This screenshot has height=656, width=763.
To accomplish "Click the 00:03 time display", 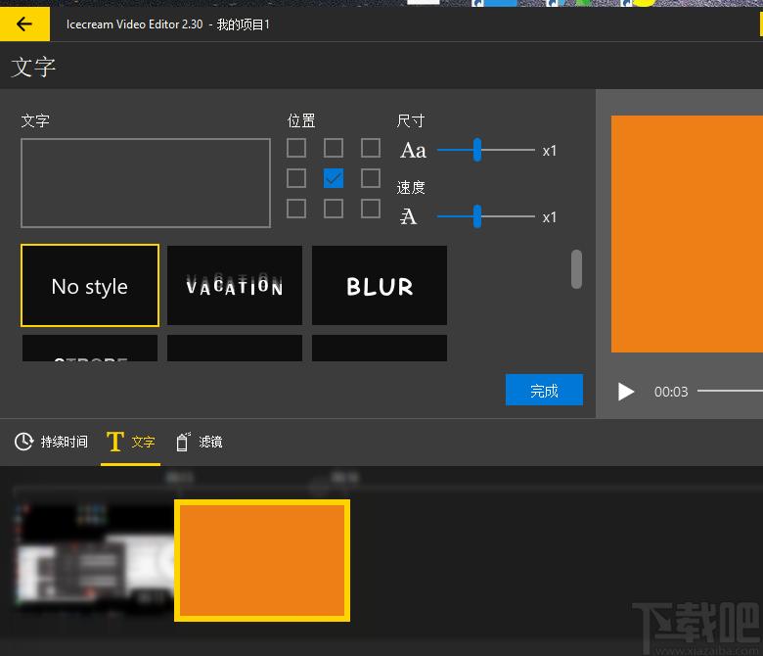I will coord(671,392).
